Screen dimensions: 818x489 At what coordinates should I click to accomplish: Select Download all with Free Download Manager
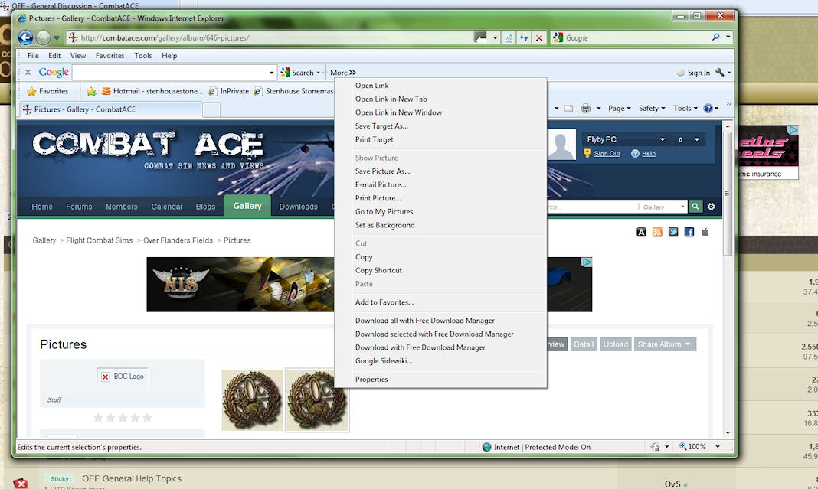click(x=424, y=321)
